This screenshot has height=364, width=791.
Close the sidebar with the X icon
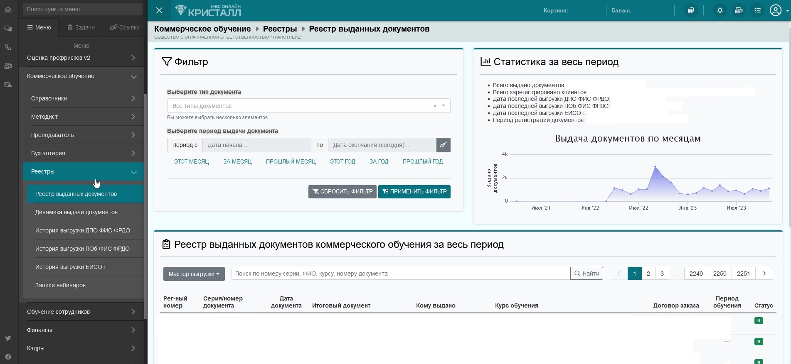159,10
